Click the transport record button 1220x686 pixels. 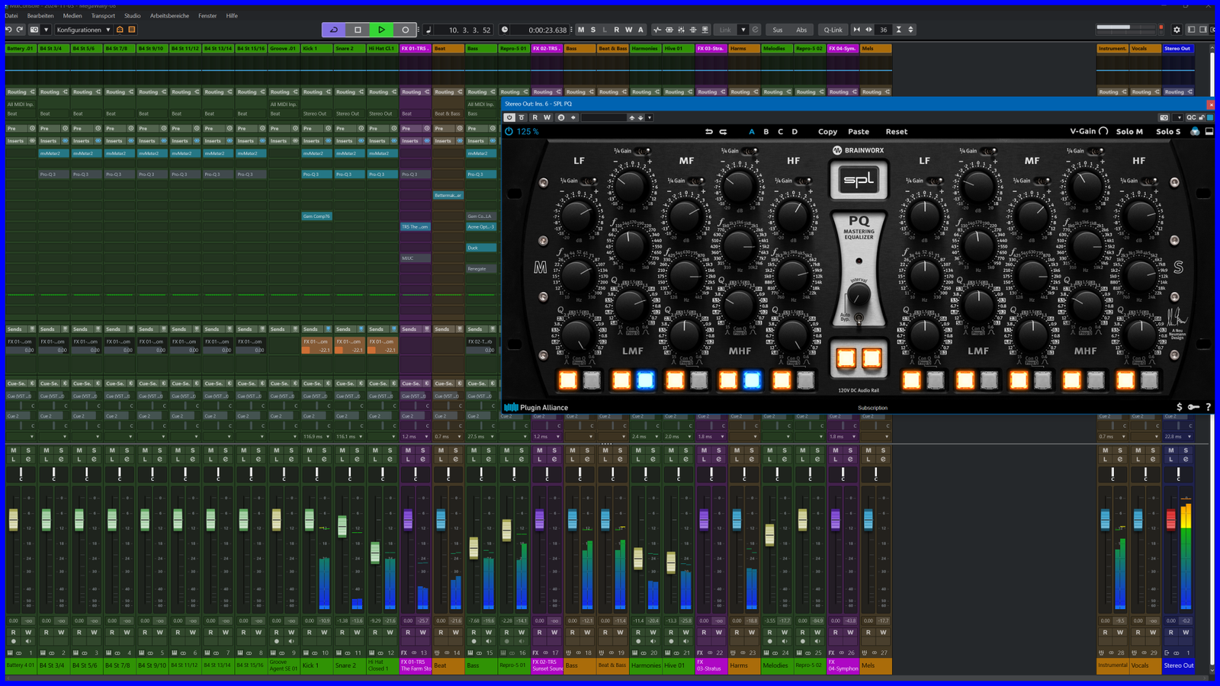tap(405, 30)
